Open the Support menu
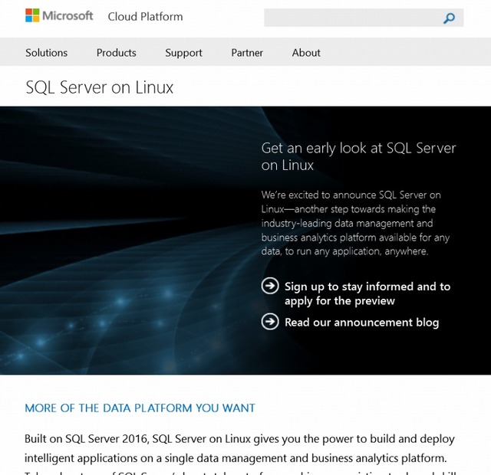Screen dimensions: 491x475 183,53
